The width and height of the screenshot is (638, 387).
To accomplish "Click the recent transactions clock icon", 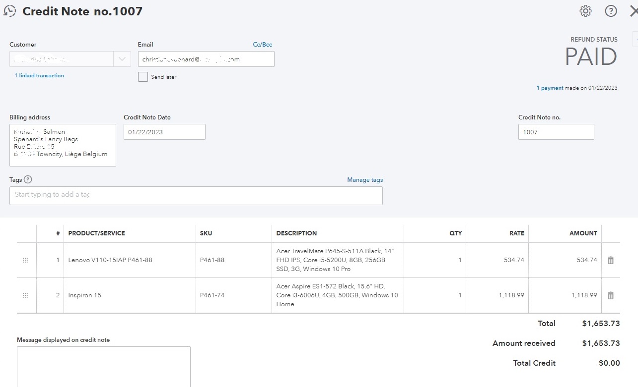I will click(x=9, y=11).
